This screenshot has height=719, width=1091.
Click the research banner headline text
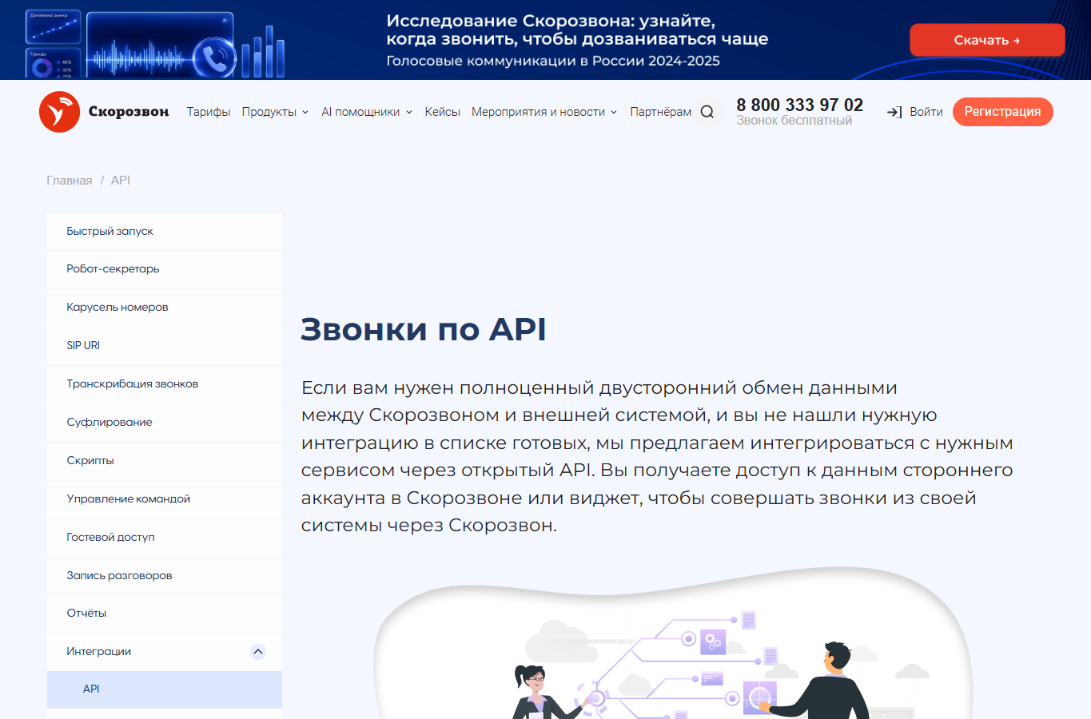[577, 30]
